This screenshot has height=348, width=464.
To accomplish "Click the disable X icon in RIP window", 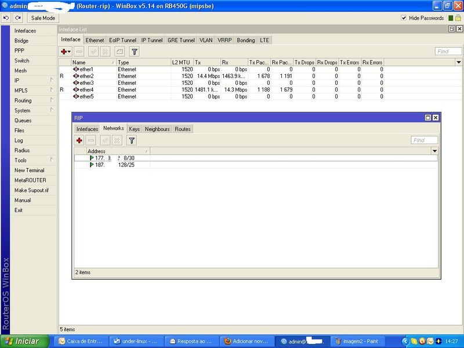I will (117, 140).
